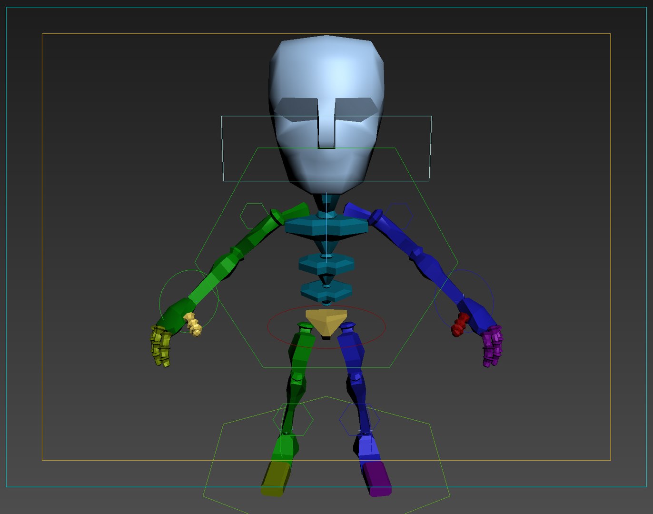Select the tan pelvis bone
The width and height of the screenshot is (653, 514).
pyautogui.click(x=326, y=322)
